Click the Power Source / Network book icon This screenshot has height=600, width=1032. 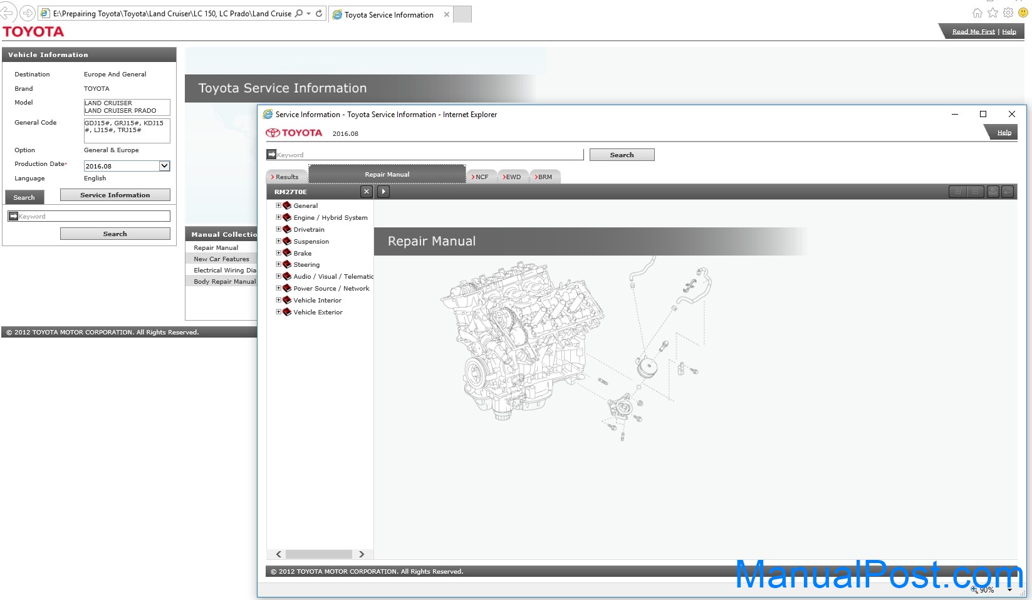click(287, 288)
